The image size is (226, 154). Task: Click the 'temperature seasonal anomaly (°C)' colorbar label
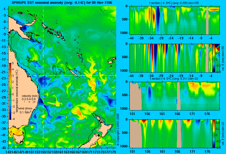click(x=17, y=91)
